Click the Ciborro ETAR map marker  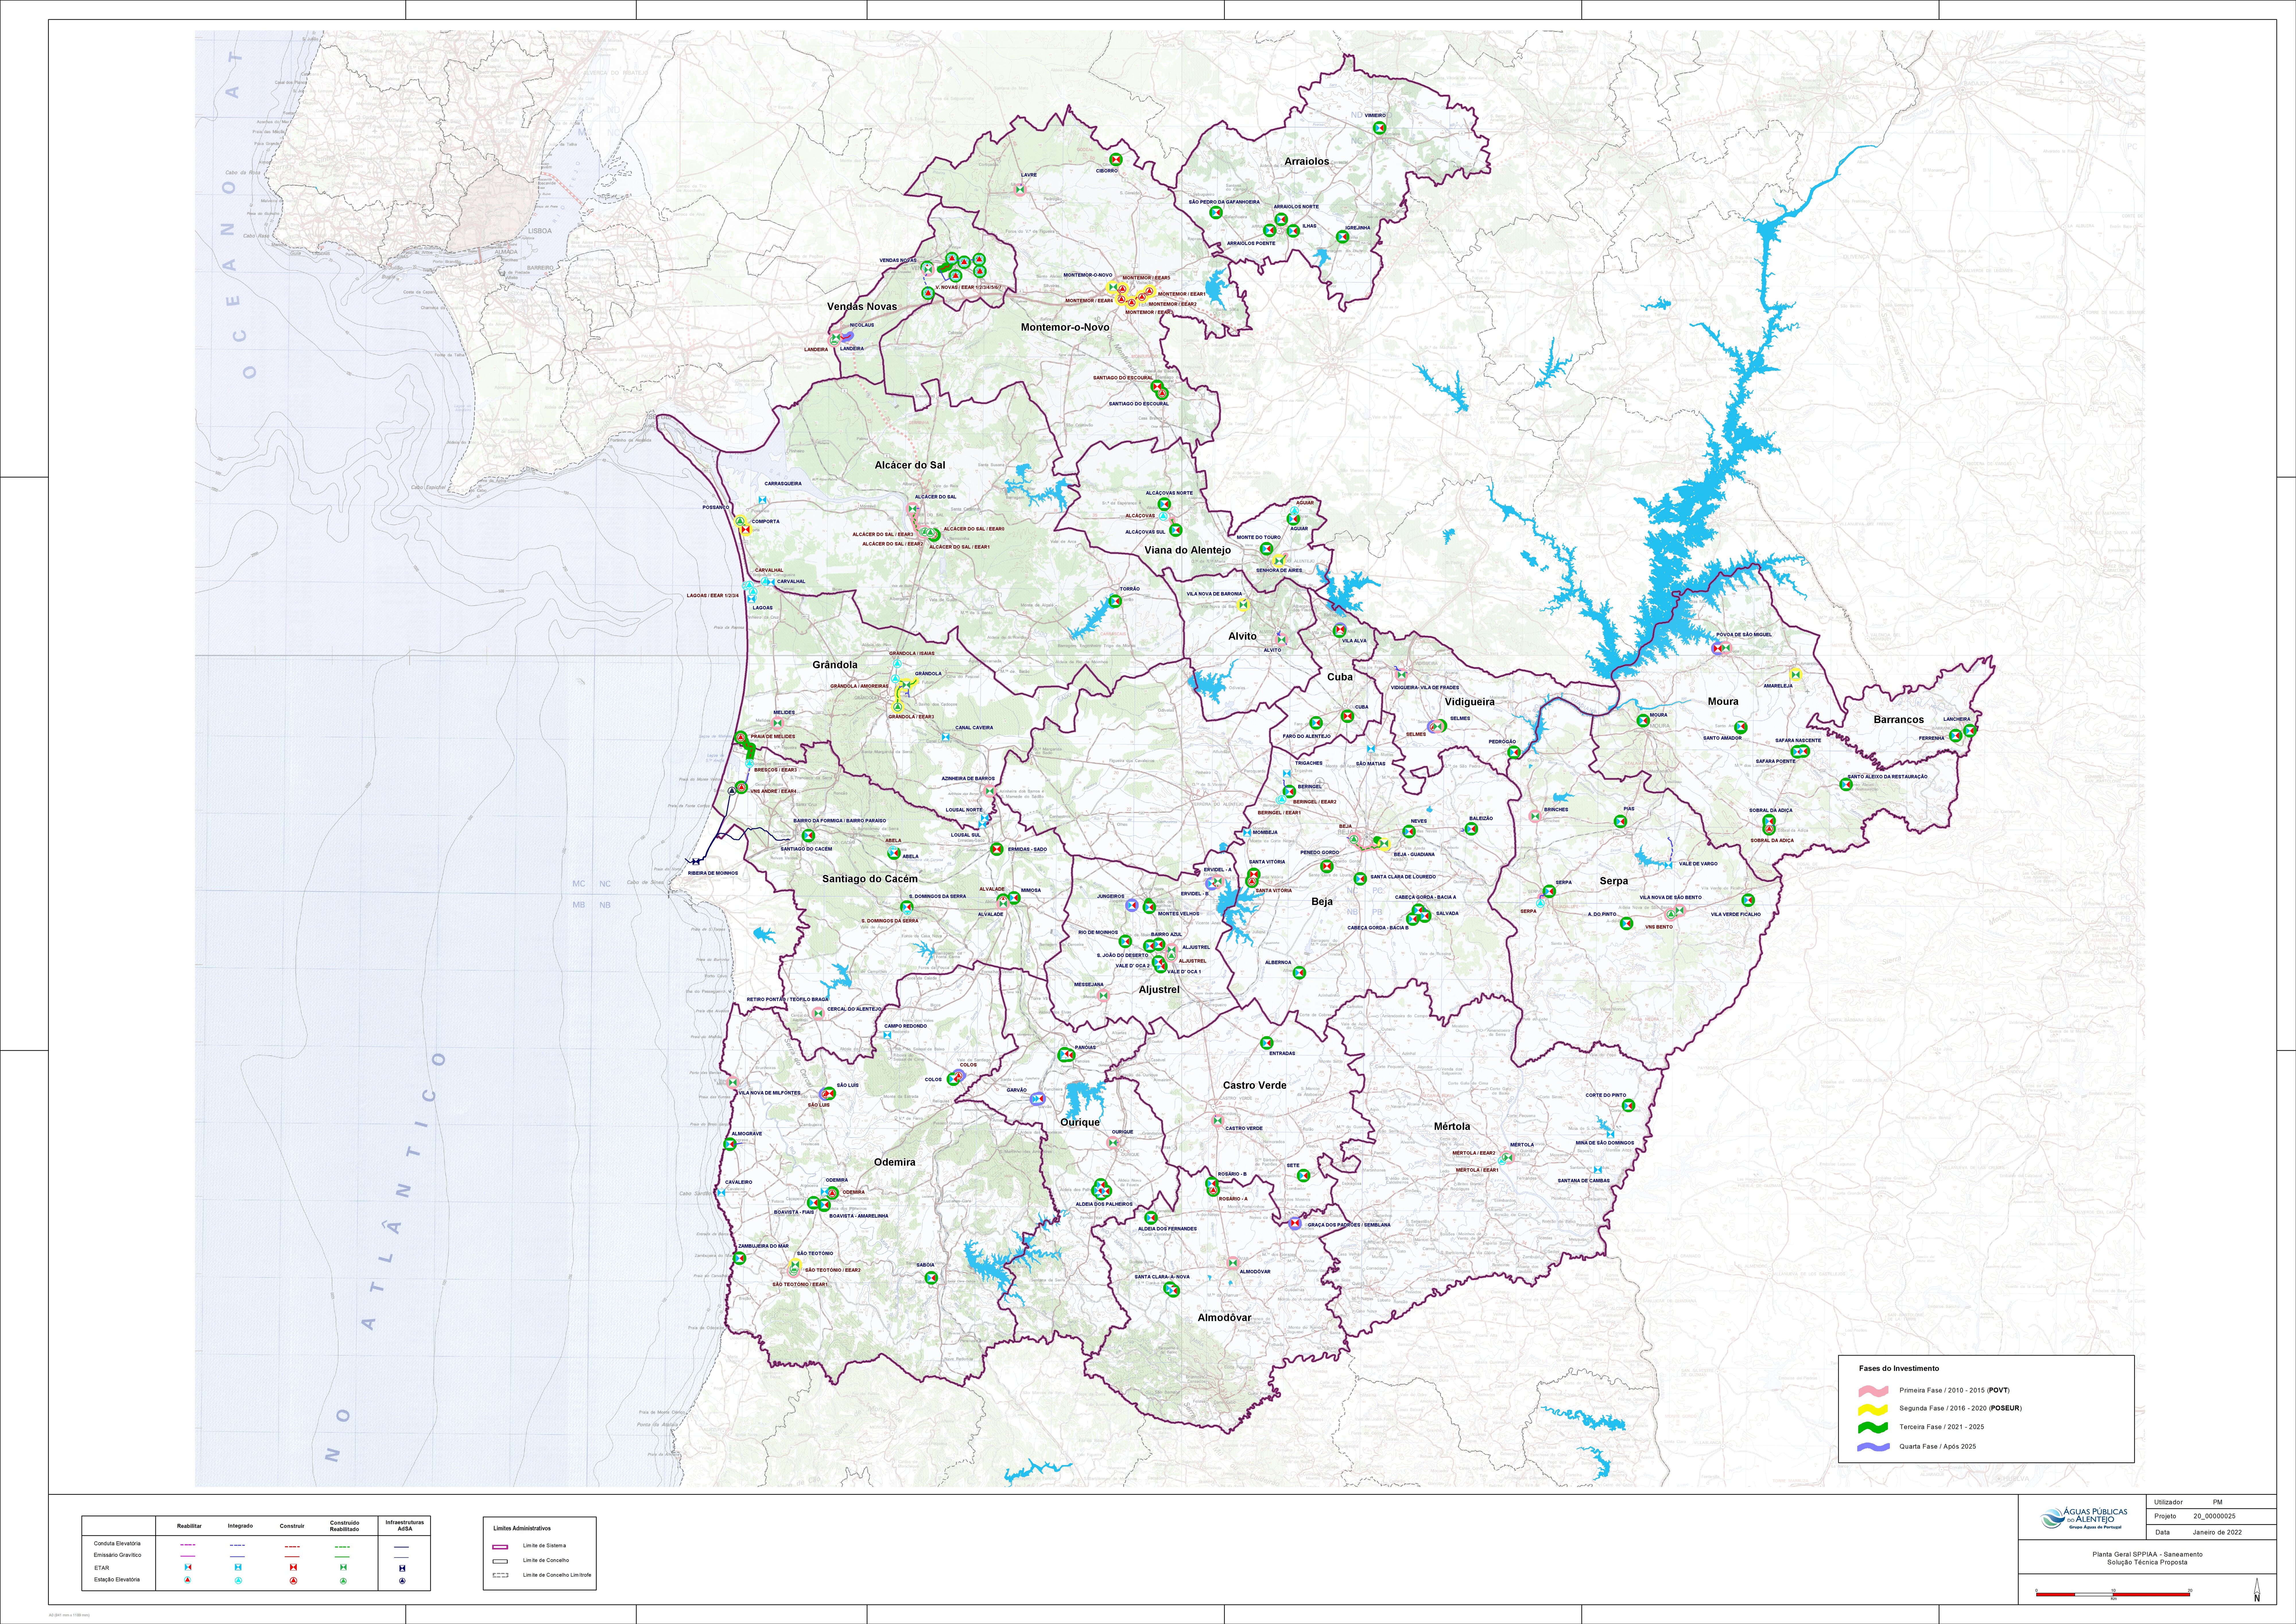pyautogui.click(x=1116, y=160)
